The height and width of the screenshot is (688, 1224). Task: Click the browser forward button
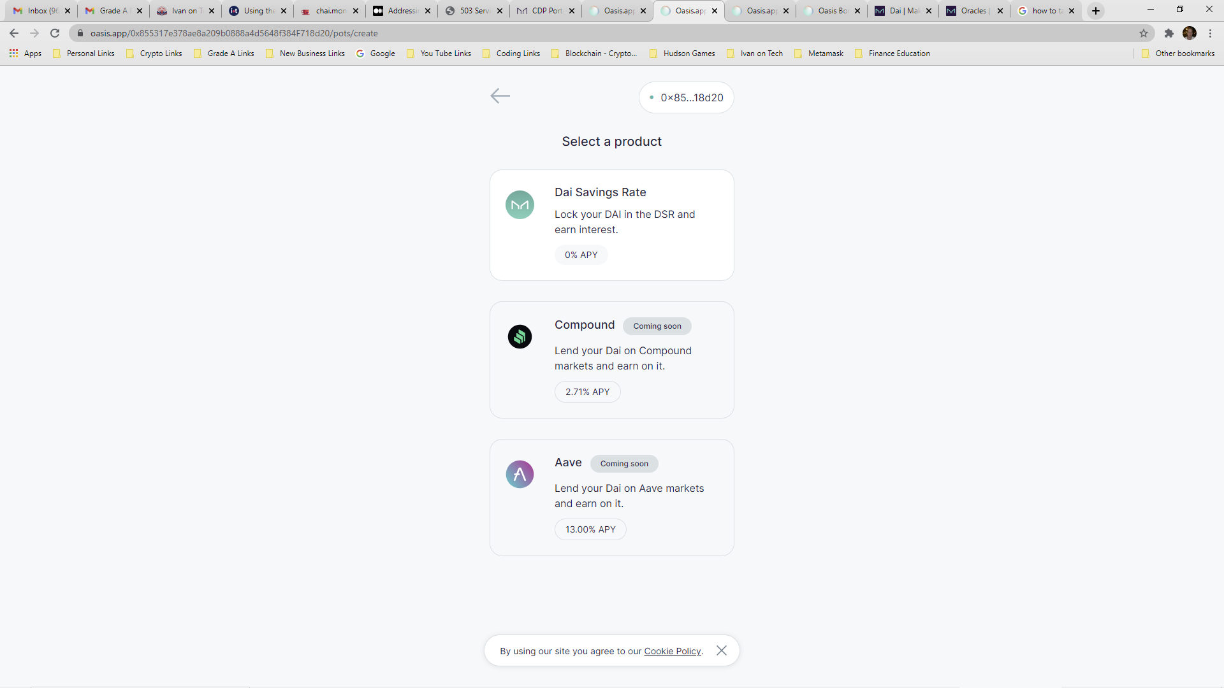[x=34, y=33]
